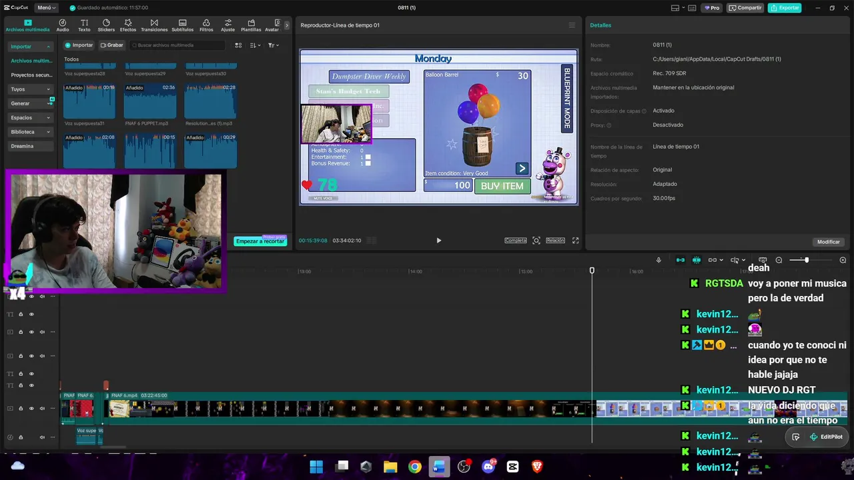This screenshot has width=854, height=480.
Task: Click Empezar a recortar
Action: point(261,241)
